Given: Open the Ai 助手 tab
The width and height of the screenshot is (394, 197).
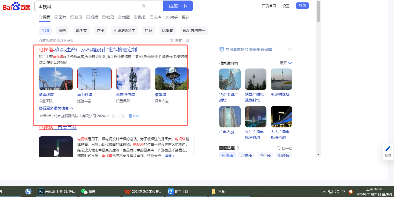Looking at the screenshot, I should click(172, 17).
